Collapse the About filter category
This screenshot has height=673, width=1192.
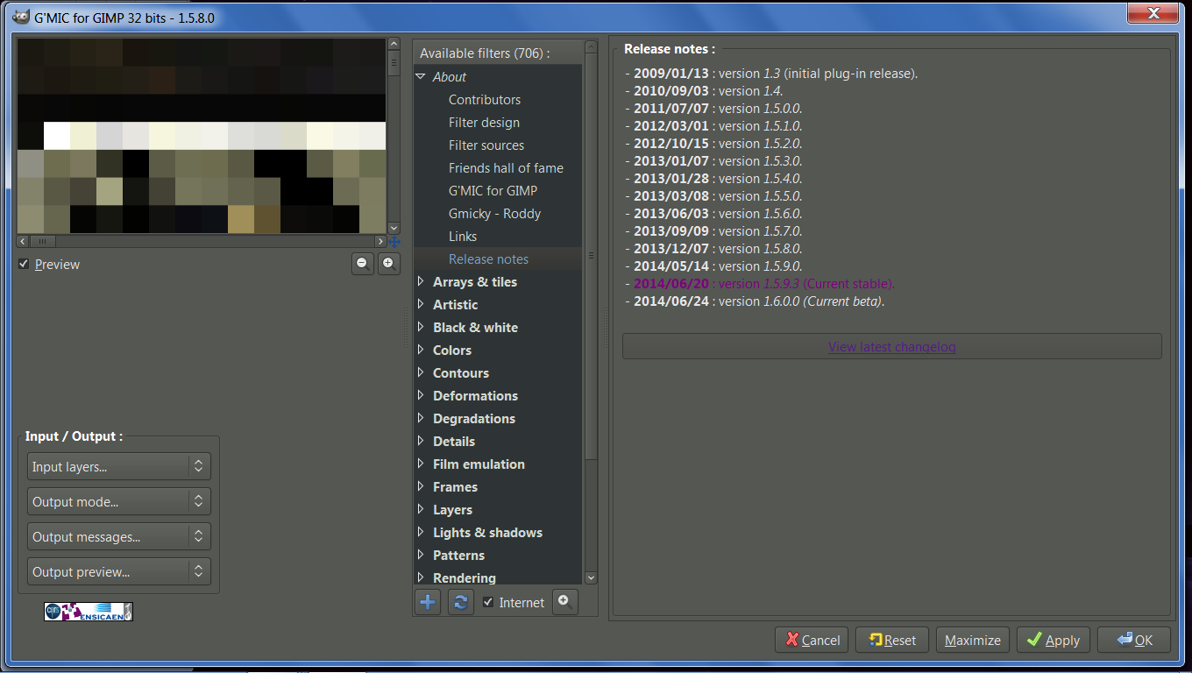coord(422,77)
